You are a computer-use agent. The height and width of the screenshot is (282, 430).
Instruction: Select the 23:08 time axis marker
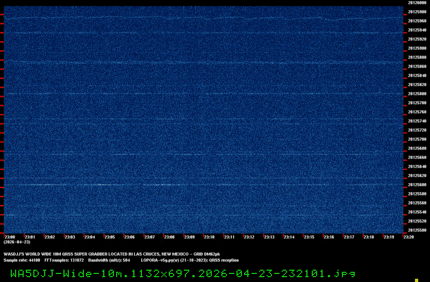point(169,237)
